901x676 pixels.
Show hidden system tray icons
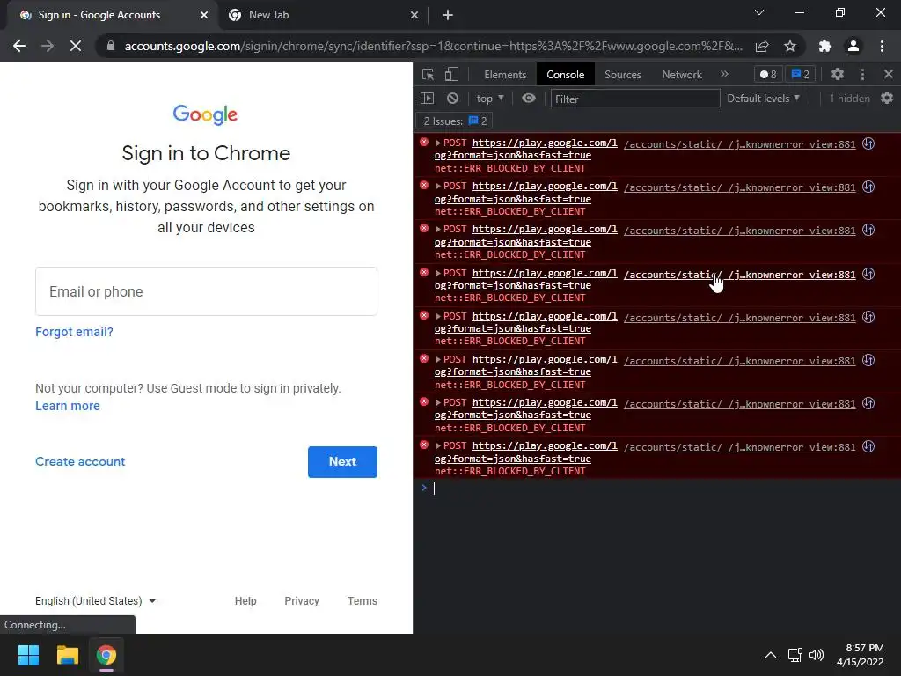tap(771, 655)
